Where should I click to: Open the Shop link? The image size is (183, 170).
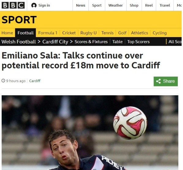[134, 6]
